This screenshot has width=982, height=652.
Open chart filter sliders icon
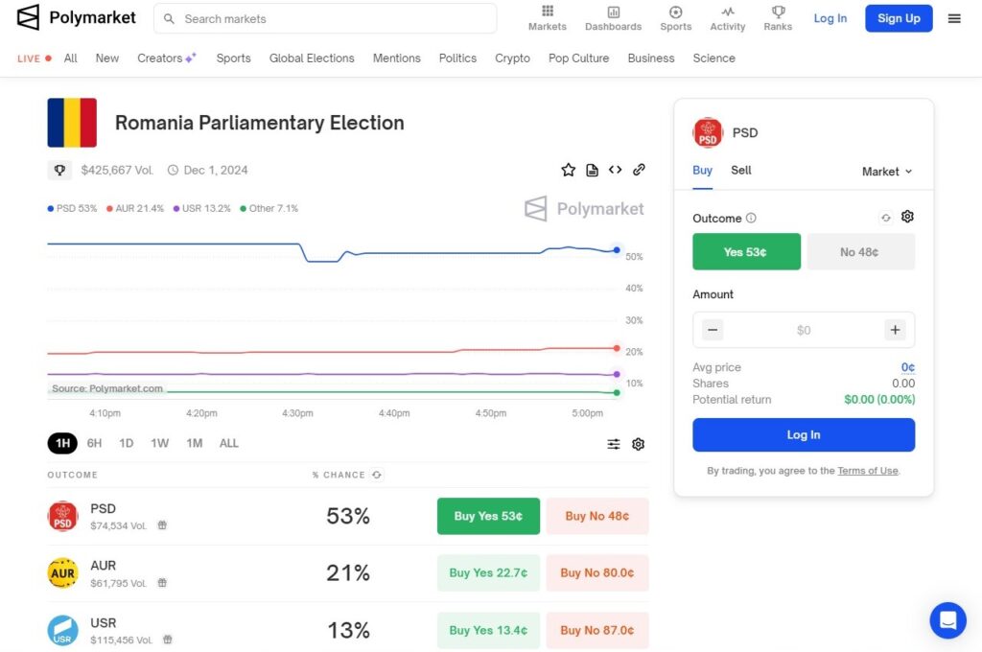click(x=614, y=444)
